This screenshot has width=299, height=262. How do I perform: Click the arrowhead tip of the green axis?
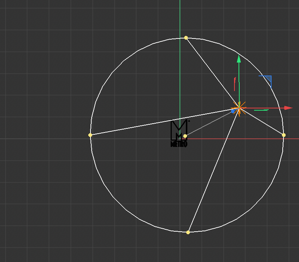(239, 57)
